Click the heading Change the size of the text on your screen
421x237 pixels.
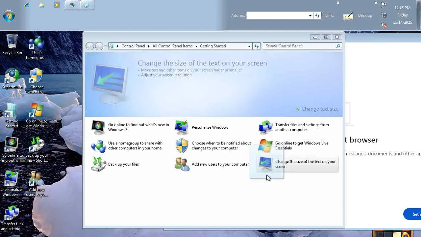[202, 63]
